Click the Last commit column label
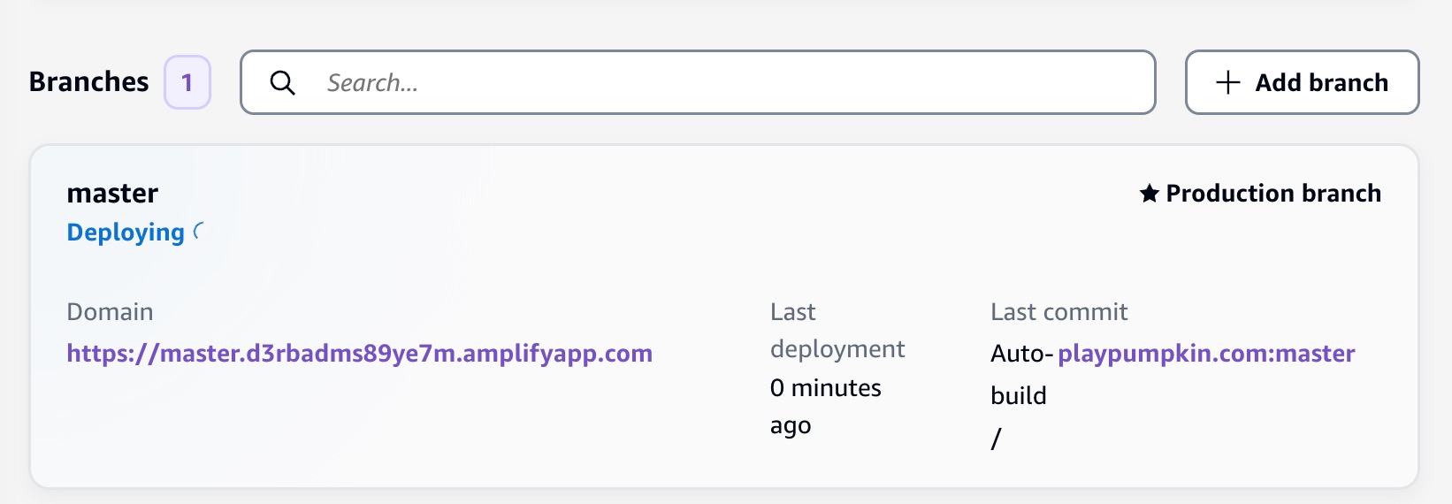Image resolution: width=1452 pixels, height=504 pixels. [1058, 311]
